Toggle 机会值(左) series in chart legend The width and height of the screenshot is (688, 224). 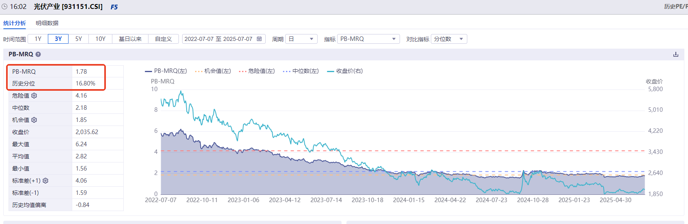tap(213, 71)
